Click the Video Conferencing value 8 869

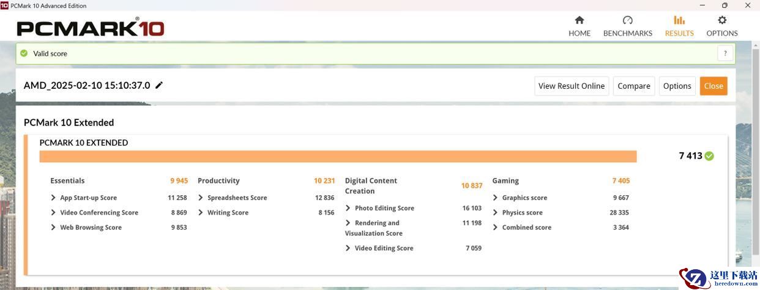[179, 212]
